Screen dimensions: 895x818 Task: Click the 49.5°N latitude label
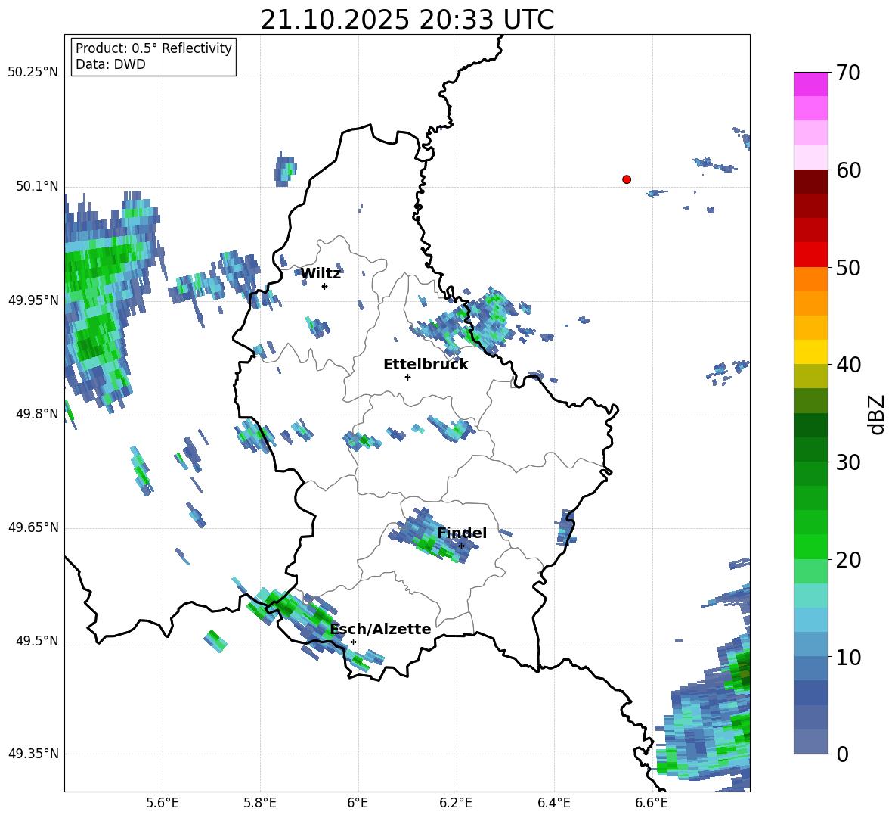pos(36,641)
